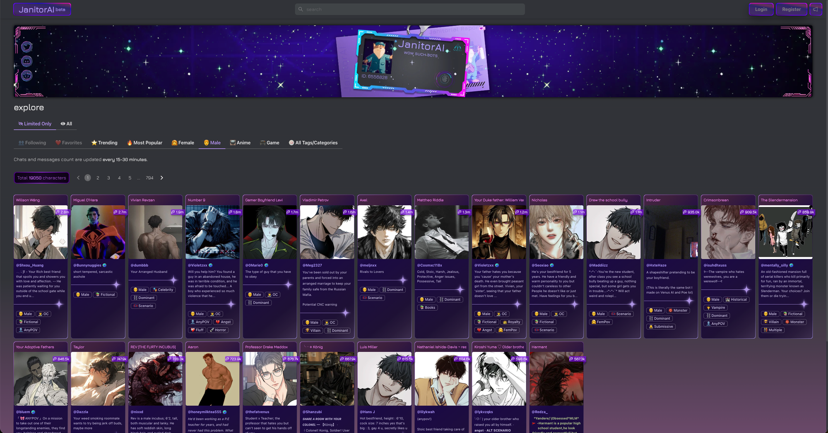Go to page 2
Screen dimensions: 828x433
click(x=98, y=178)
